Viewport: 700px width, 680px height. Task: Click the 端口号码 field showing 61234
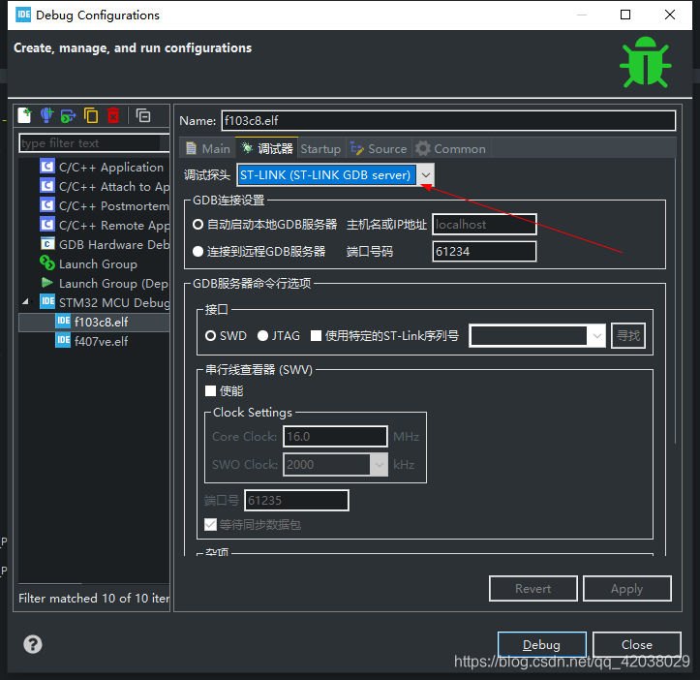coord(484,252)
